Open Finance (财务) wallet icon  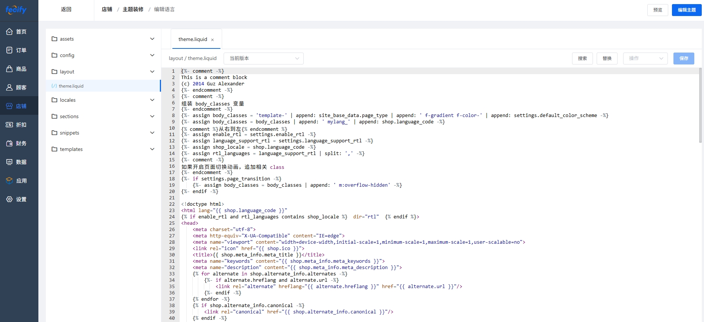pos(9,143)
